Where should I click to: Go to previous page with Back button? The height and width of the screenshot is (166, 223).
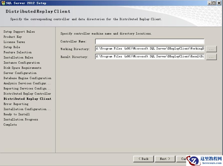point(144,159)
